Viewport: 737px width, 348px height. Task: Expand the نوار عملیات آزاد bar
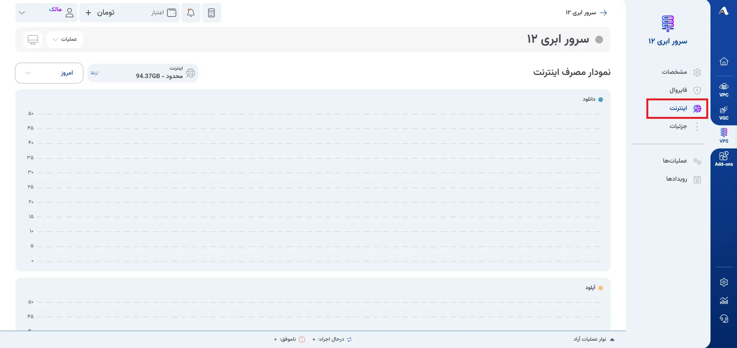coord(594,339)
